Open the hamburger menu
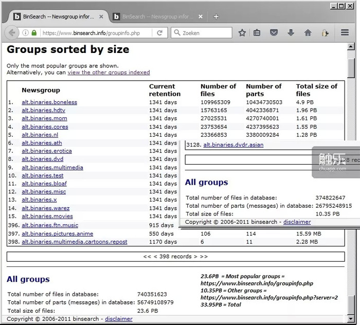Image resolution: width=360 pixels, height=325 pixels. pyautogui.click(x=345, y=32)
